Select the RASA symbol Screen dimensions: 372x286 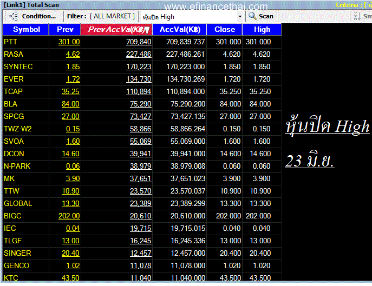pos(14,54)
